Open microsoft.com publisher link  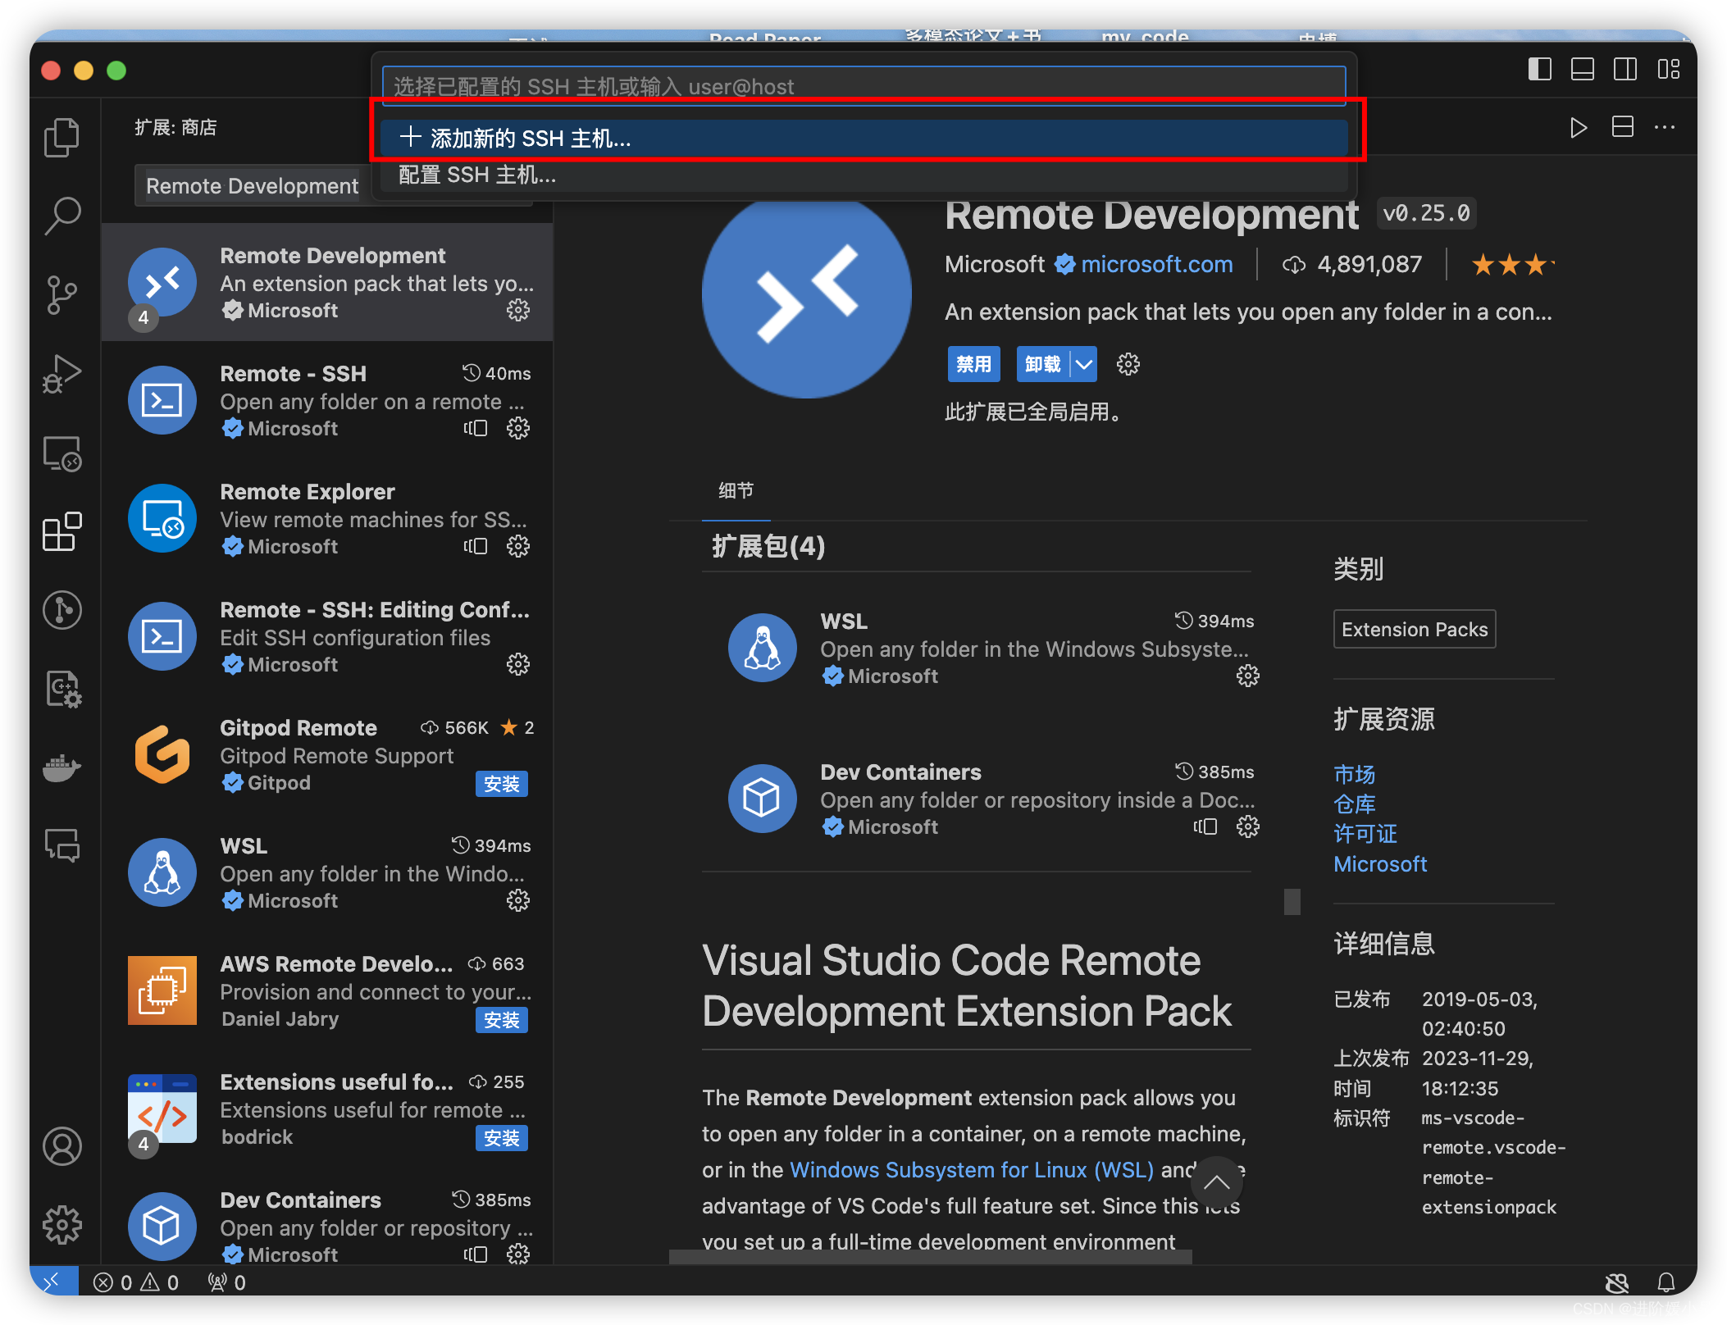coord(1156,264)
